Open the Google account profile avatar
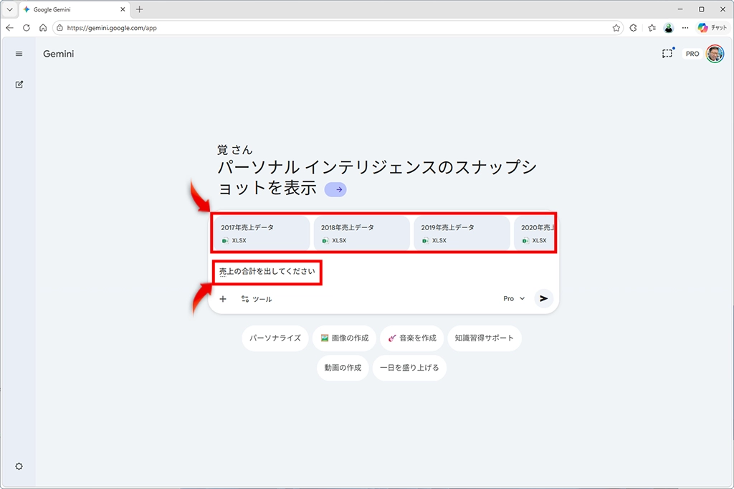The height and width of the screenshot is (489, 734). (x=715, y=54)
